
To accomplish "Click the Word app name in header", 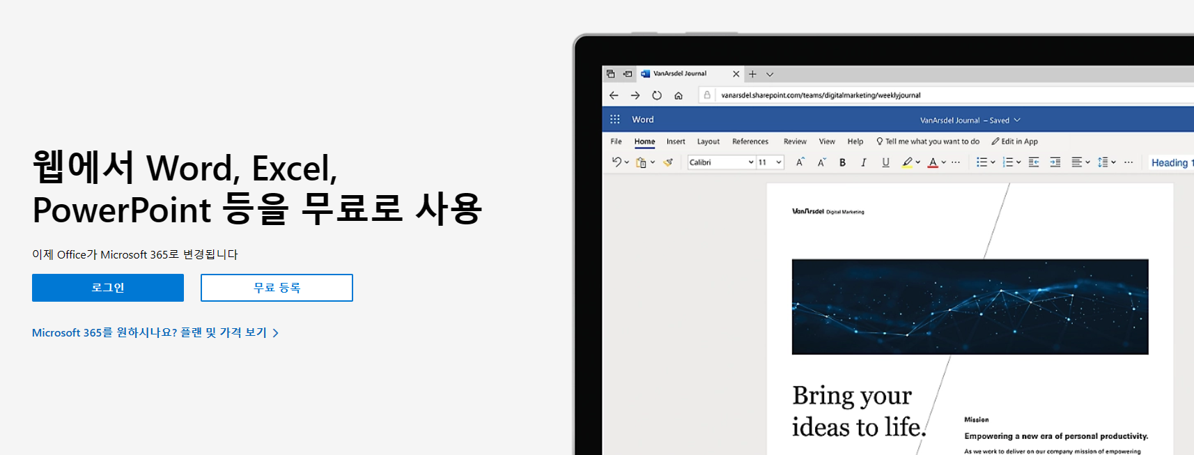I will coord(643,120).
